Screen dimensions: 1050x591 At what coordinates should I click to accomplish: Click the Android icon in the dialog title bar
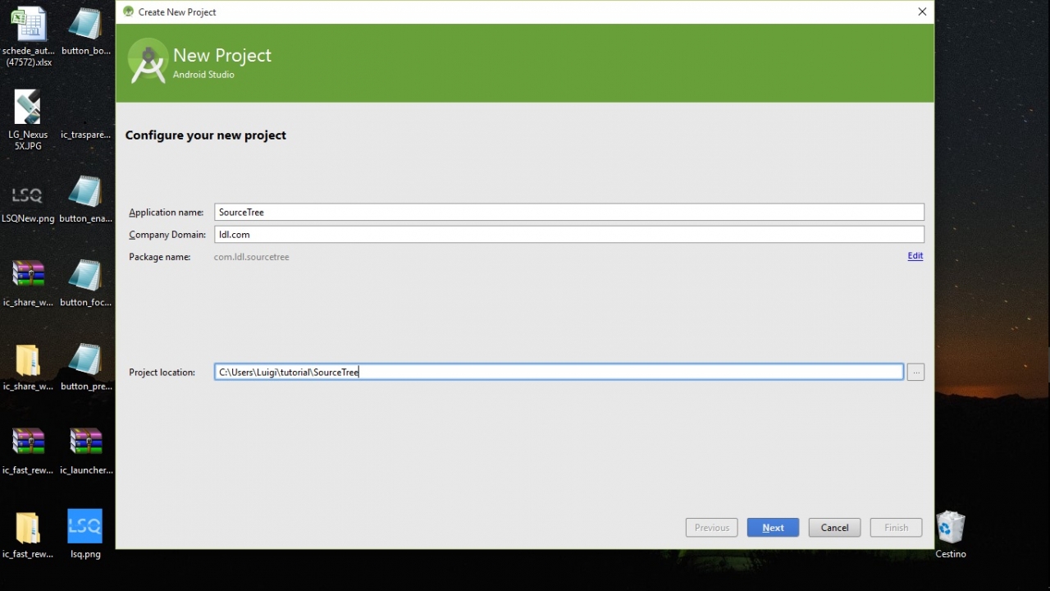[128, 12]
